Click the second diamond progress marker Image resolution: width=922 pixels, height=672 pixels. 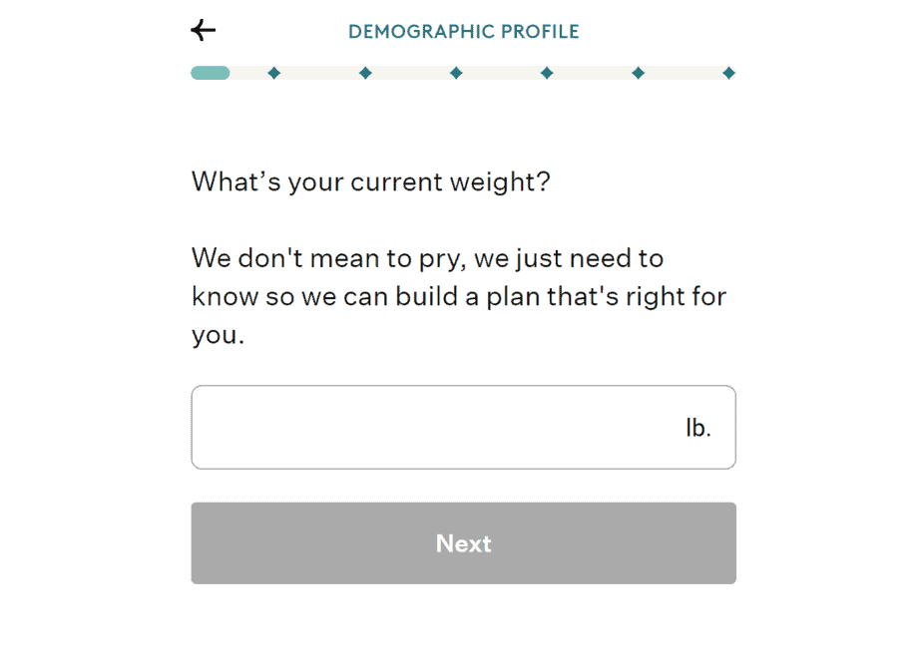tap(365, 73)
